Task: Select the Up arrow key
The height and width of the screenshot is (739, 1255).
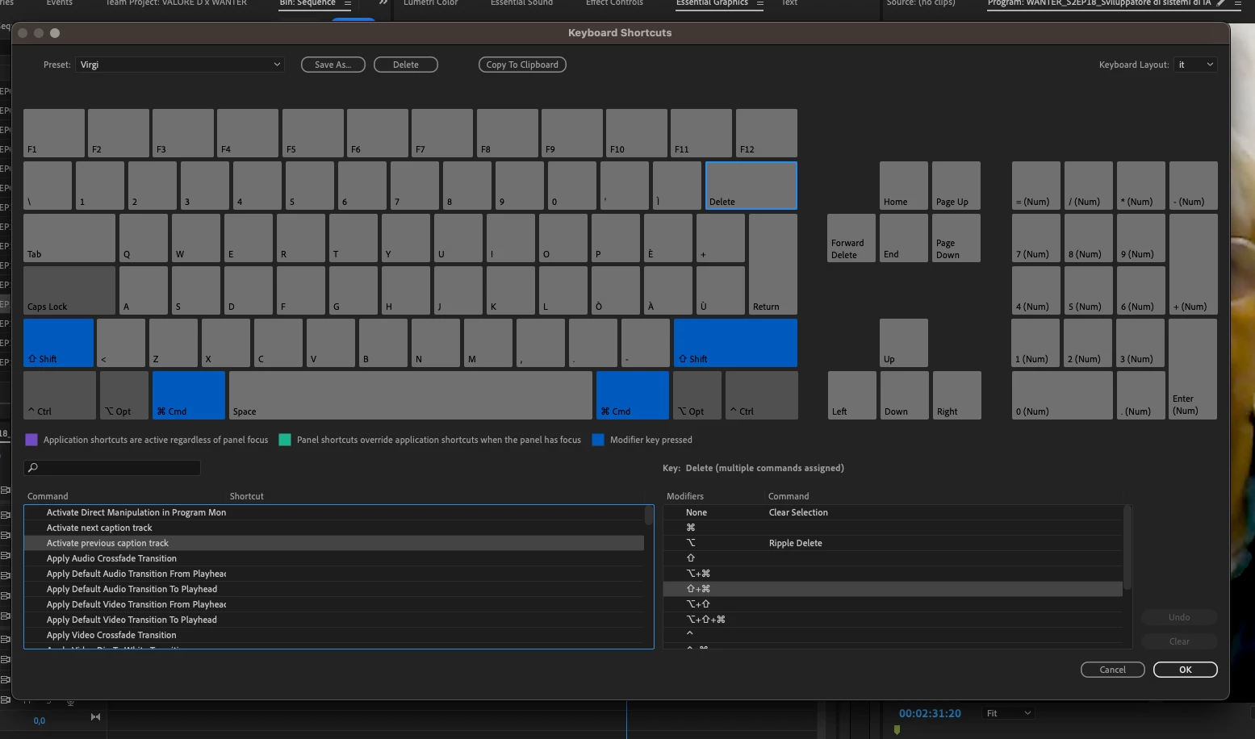Action: pyautogui.click(x=904, y=343)
